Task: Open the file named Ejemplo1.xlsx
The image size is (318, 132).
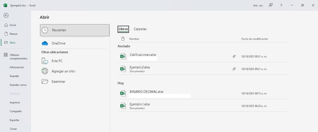Action: 140,104
